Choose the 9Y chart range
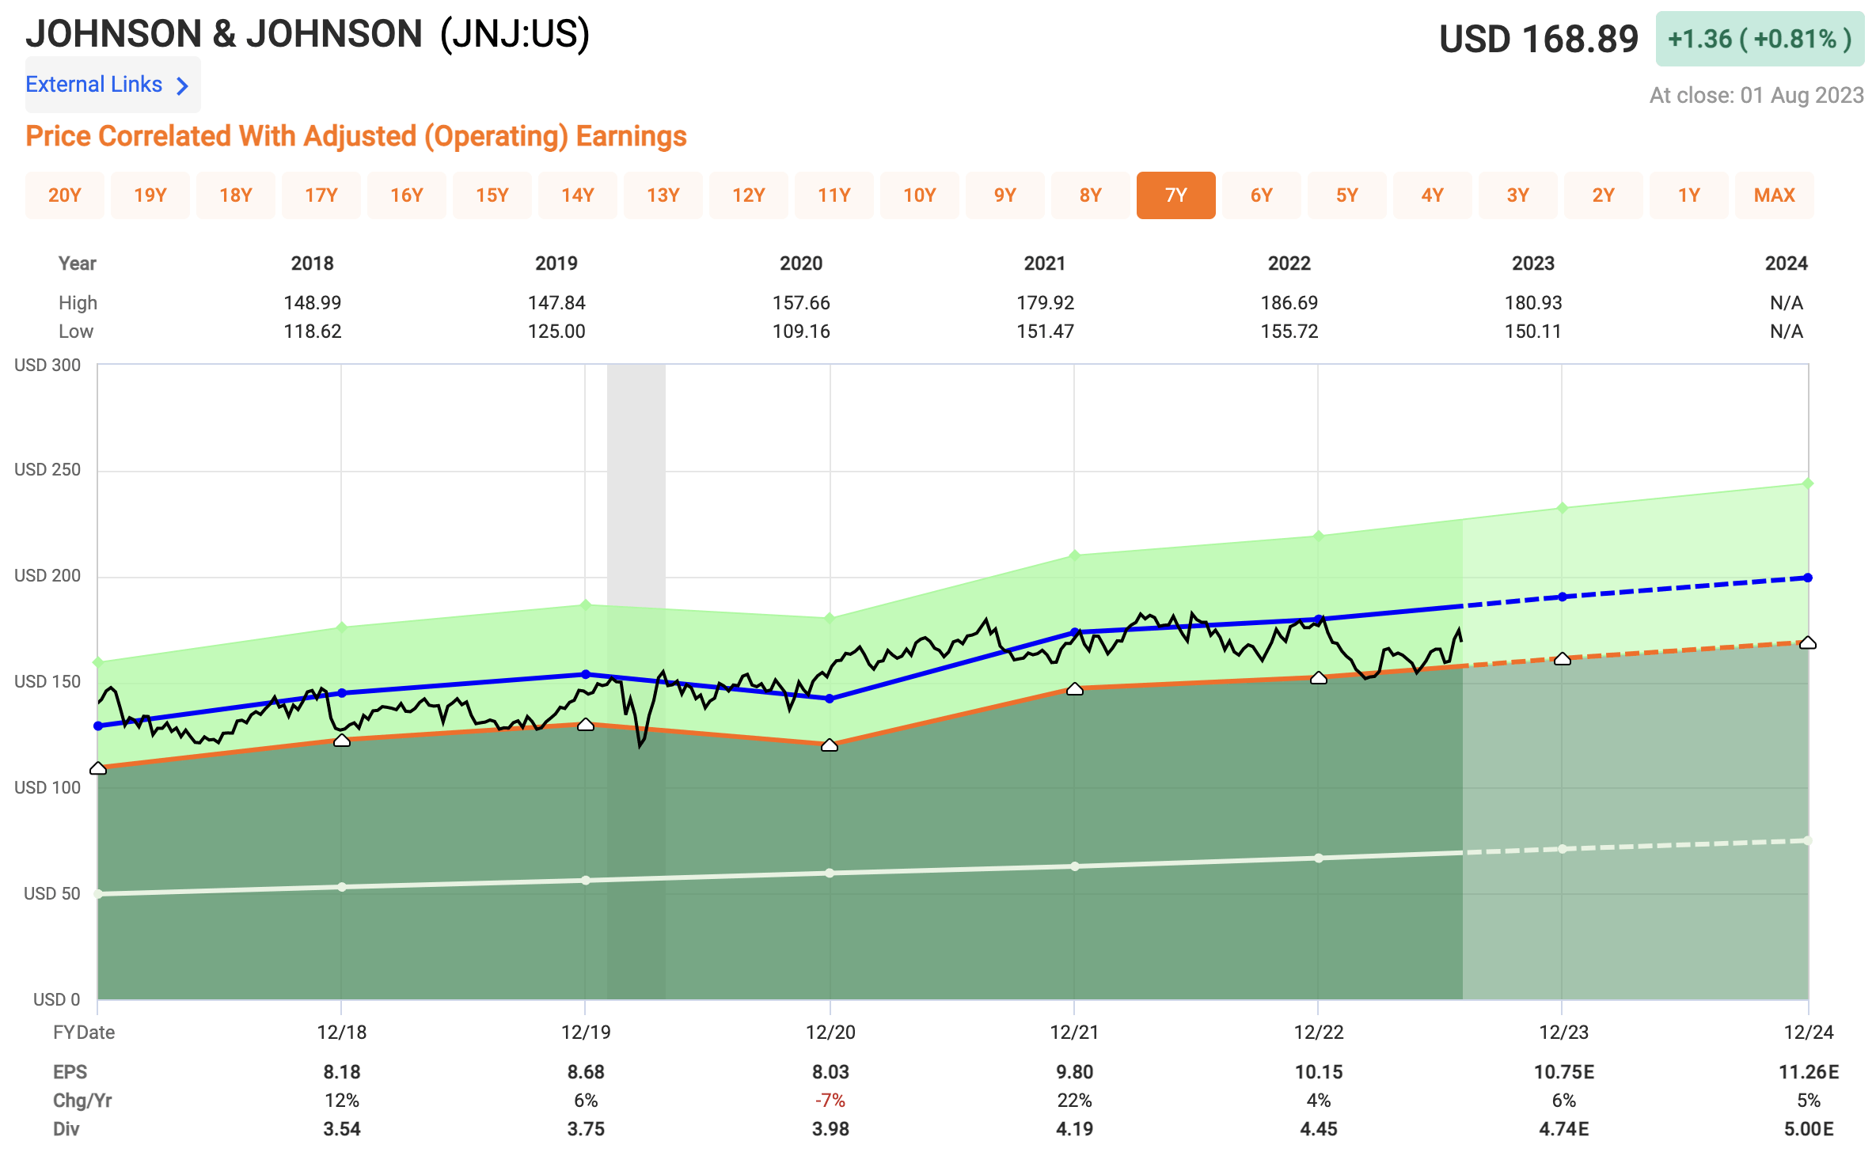This screenshot has width=1876, height=1152. coord(1005,195)
